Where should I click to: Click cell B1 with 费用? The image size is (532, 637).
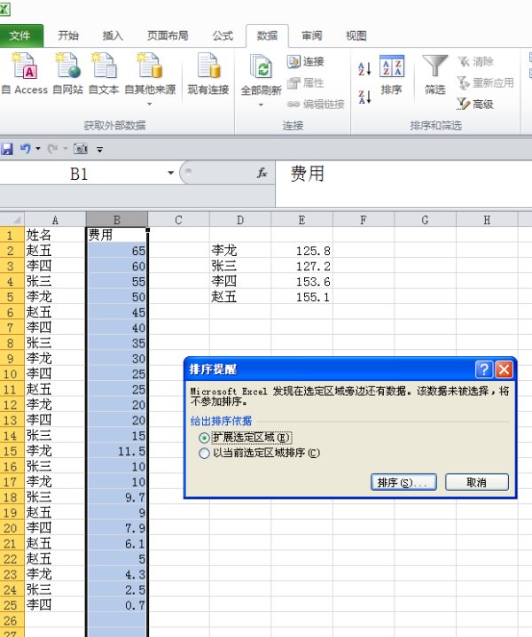pyautogui.click(x=117, y=235)
